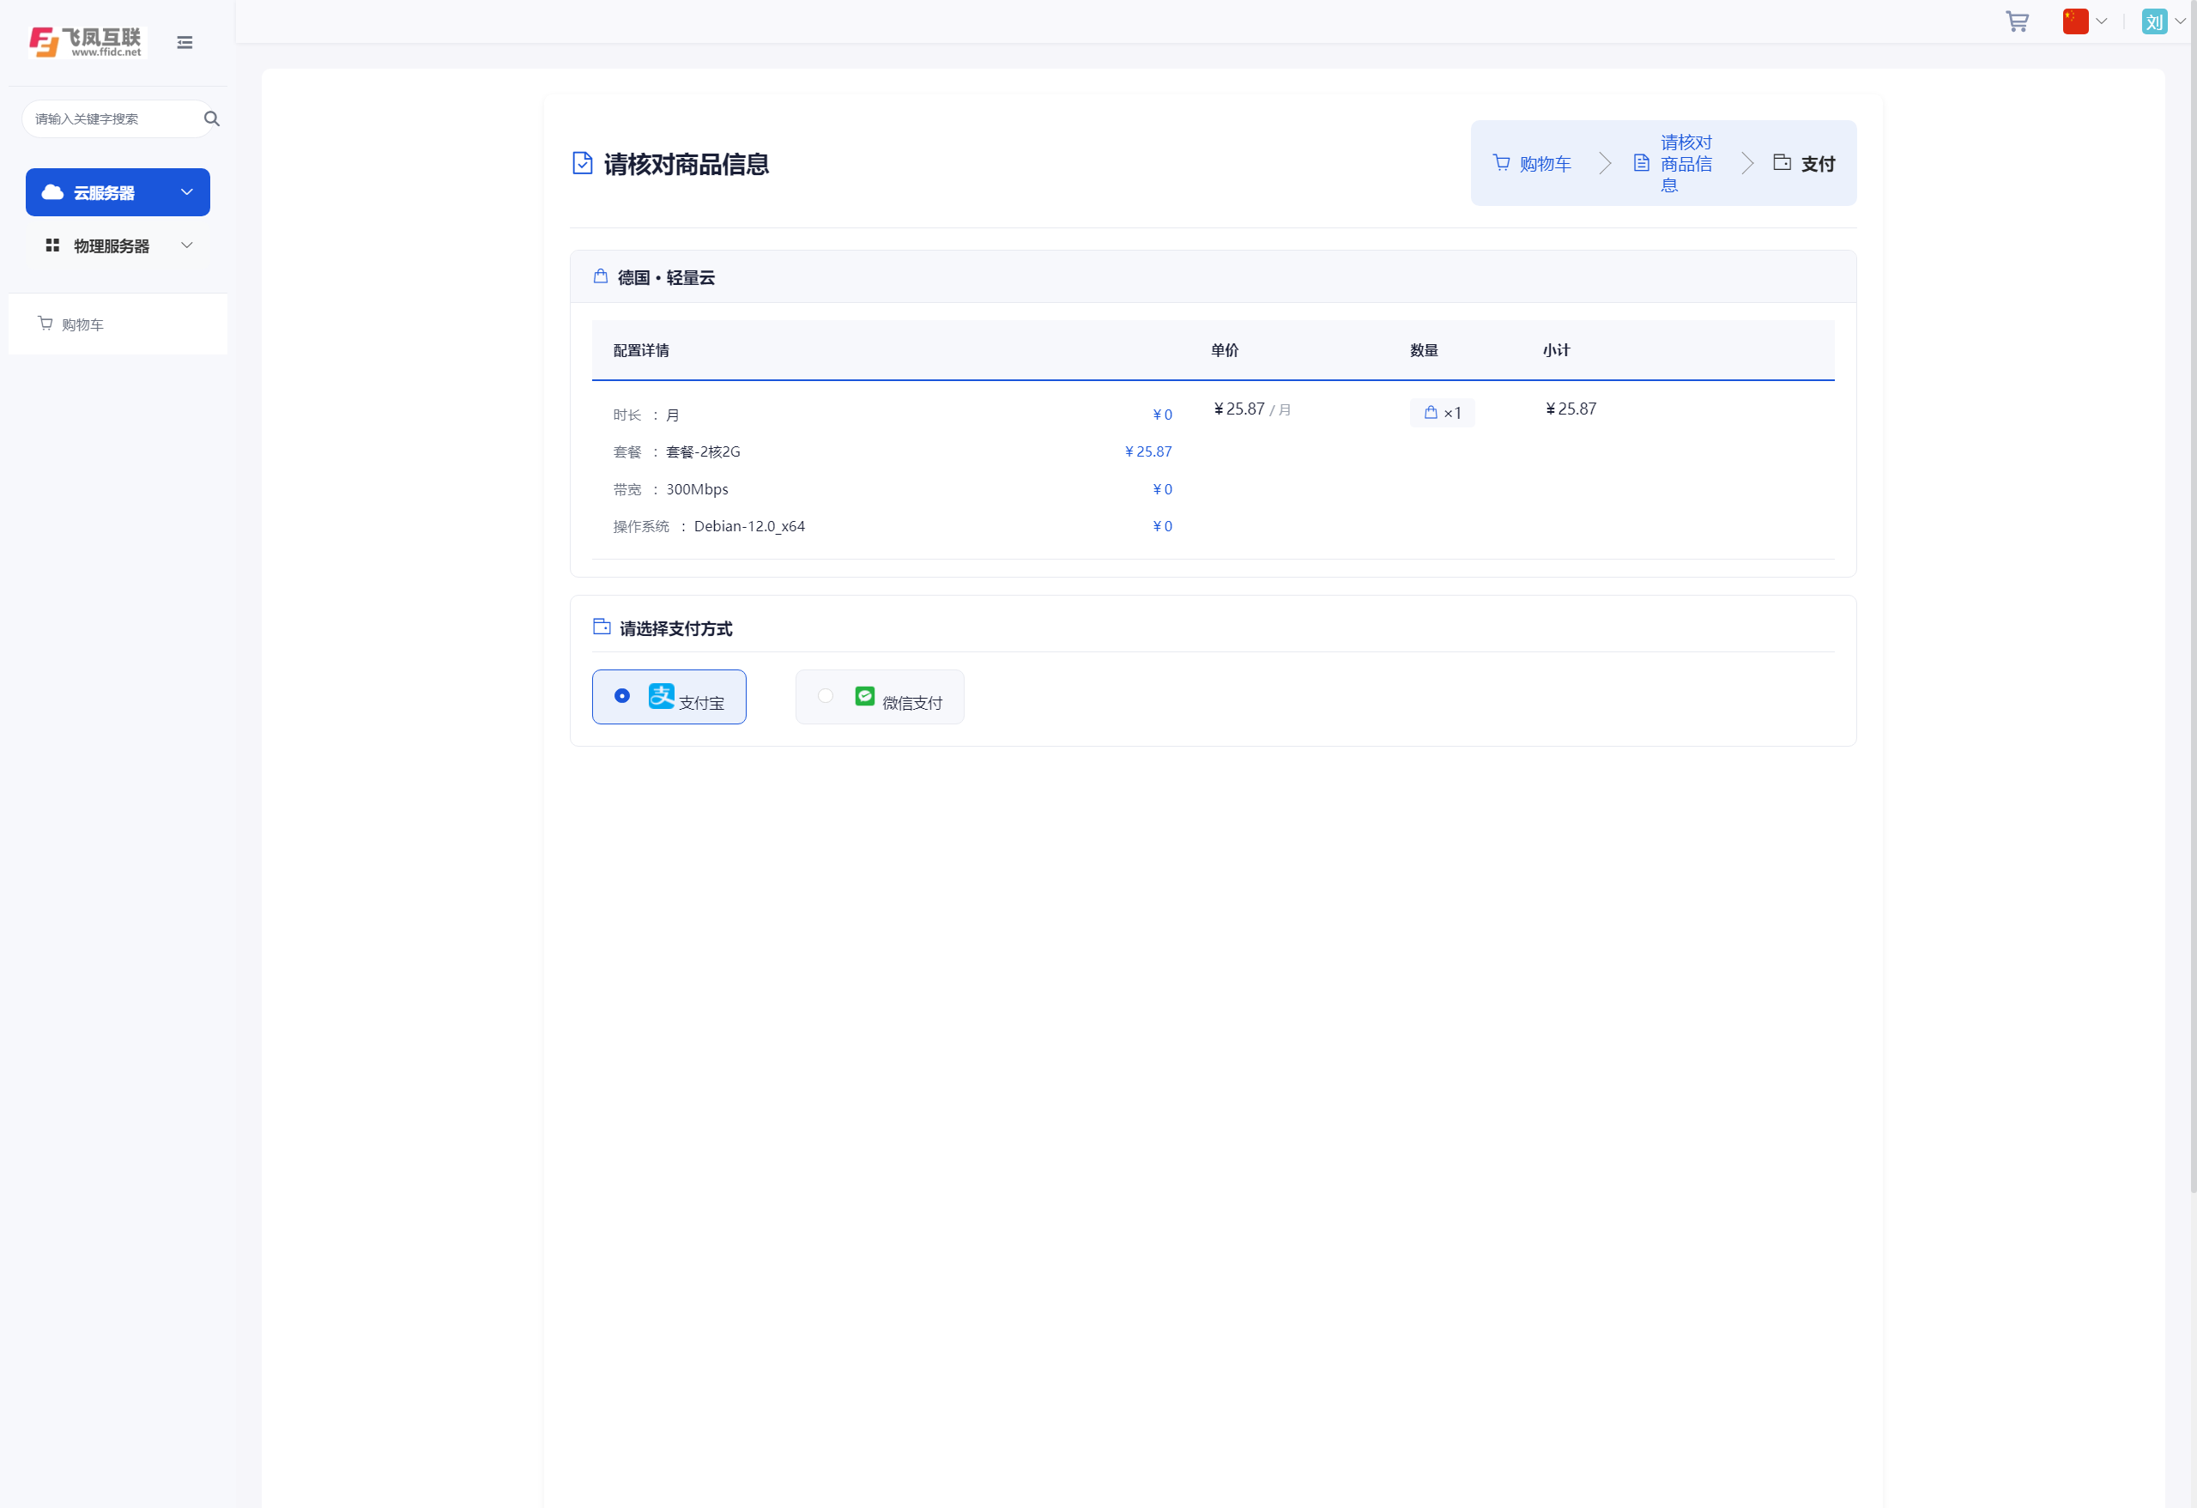2197x1508 pixels.
Task: Expand the 物理服务器 chevron
Action: click(187, 245)
